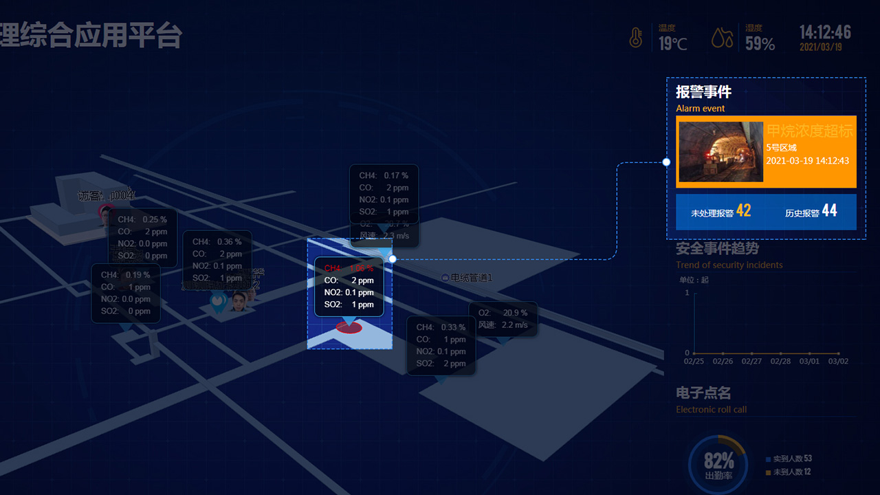Click the worker face avatar next to blue pin
Screen dimensions: 880x495
click(x=239, y=301)
